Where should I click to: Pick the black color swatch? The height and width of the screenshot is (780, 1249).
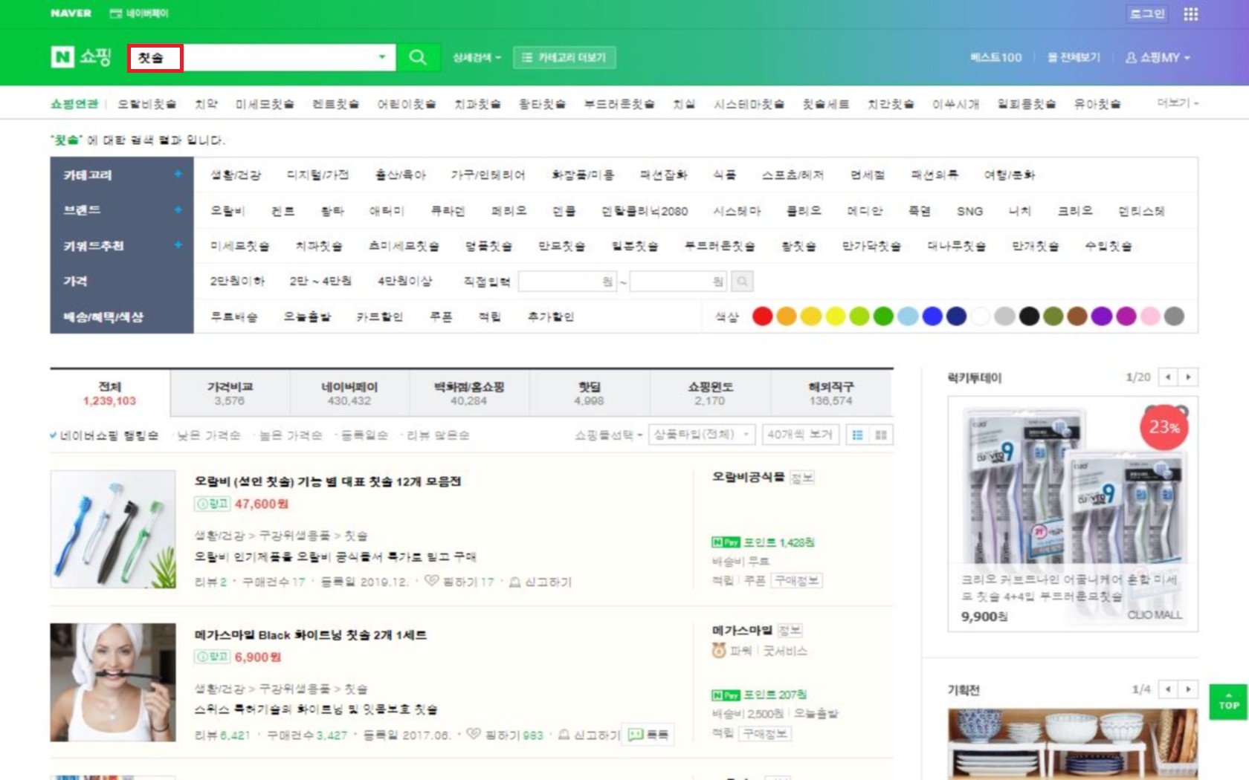1029,316
